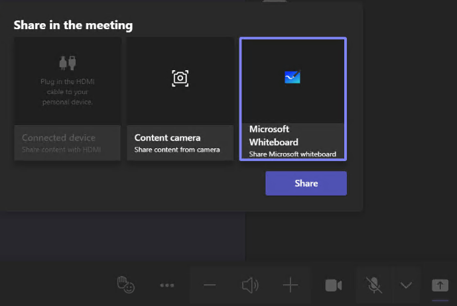The height and width of the screenshot is (306, 457).
Task: Open the more options ellipsis menu
Action: click(x=167, y=285)
